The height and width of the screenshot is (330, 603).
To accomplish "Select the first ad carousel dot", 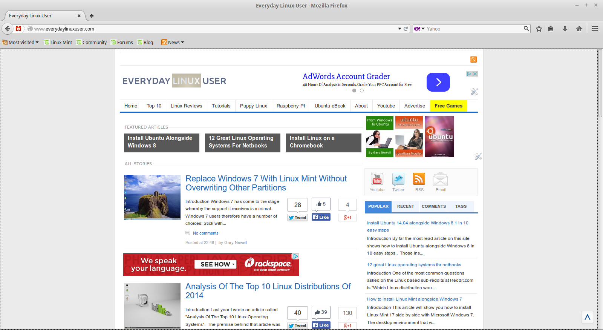I will (x=354, y=91).
